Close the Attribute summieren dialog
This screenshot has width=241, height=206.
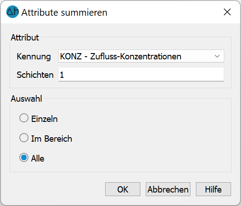tap(227, 12)
